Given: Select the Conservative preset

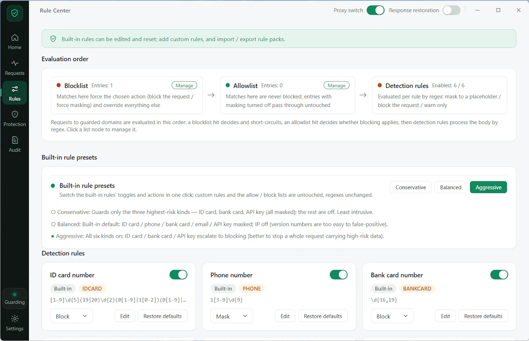Looking at the screenshot, I should pyautogui.click(x=411, y=187).
